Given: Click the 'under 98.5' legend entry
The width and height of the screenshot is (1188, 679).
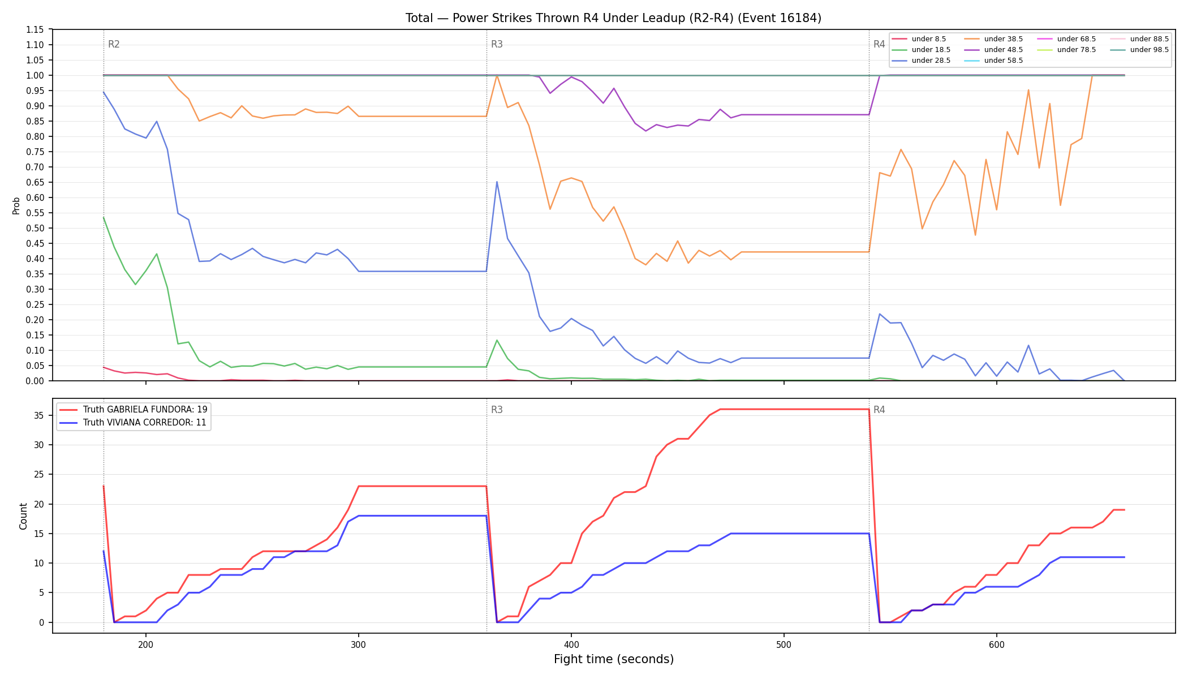Looking at the screenshot, I should coord(1139,50).
